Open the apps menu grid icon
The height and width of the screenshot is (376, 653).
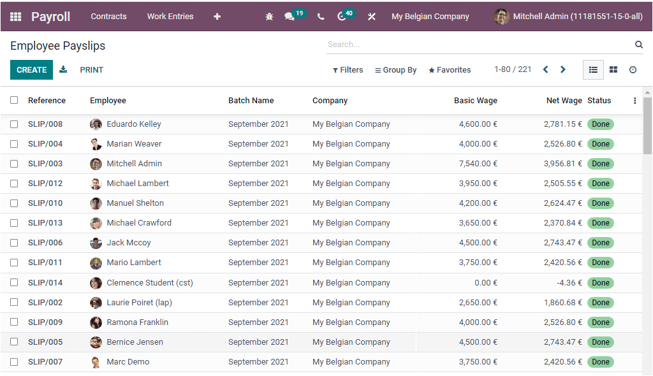(x=15, y=16)
